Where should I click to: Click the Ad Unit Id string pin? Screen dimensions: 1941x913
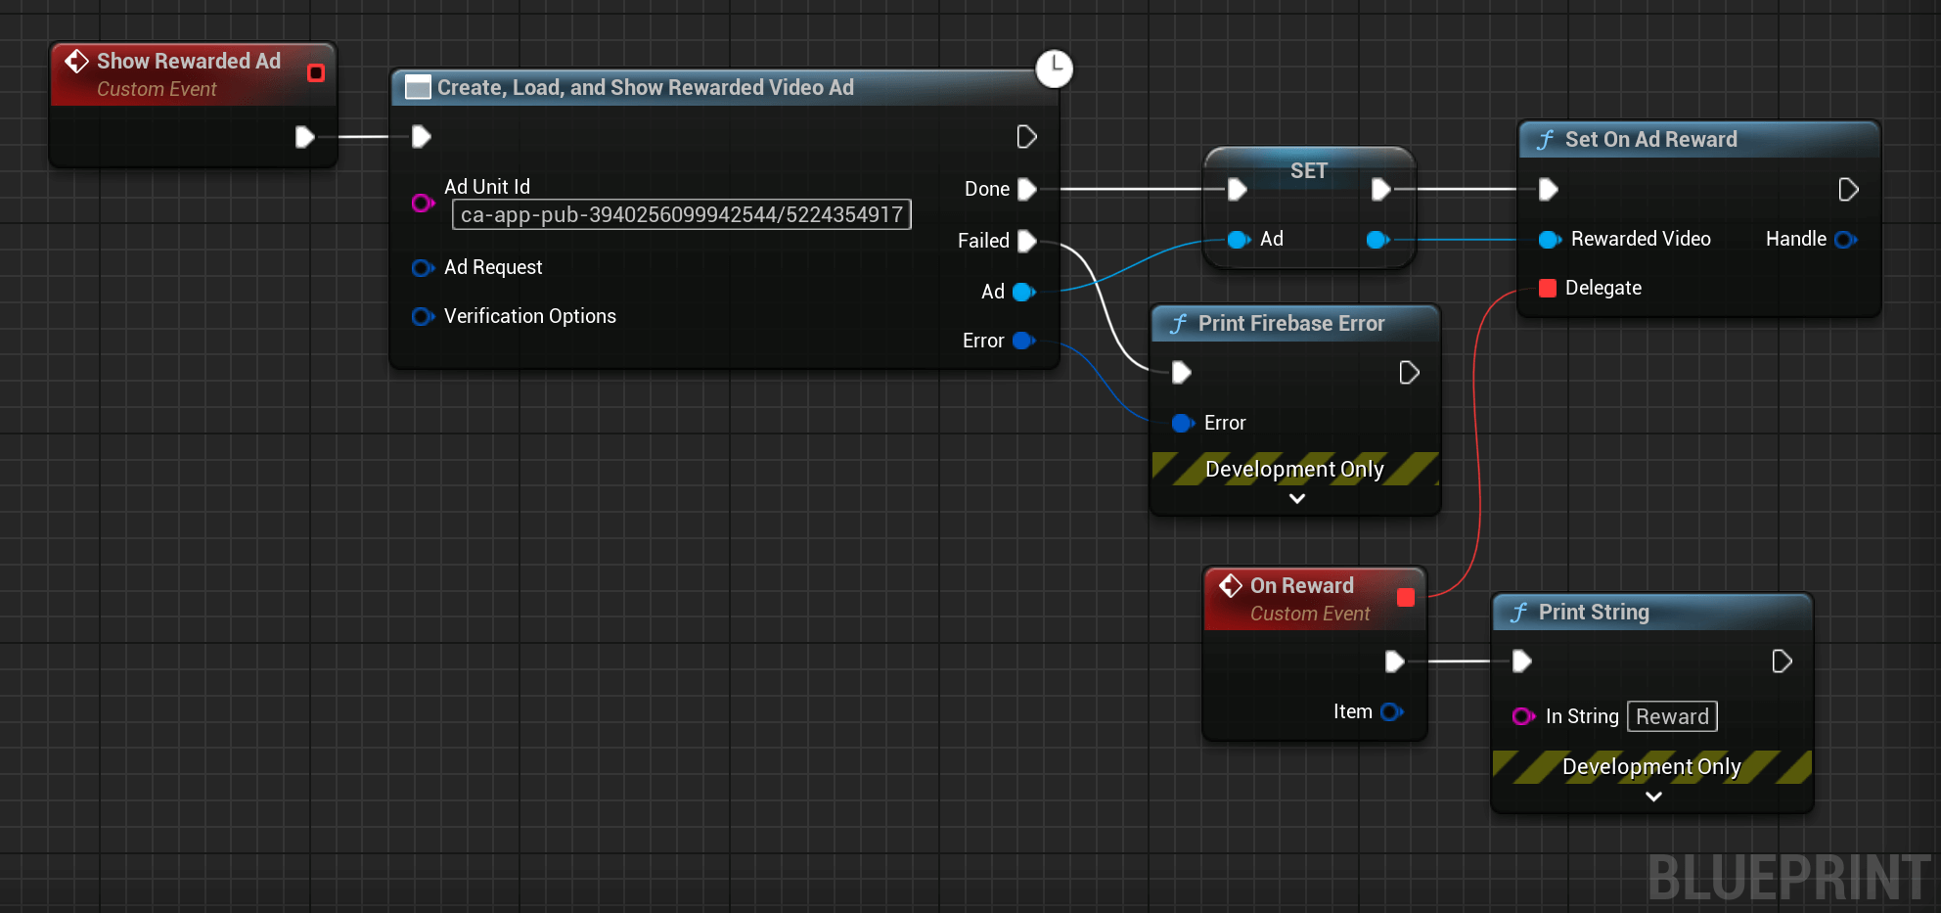tap(423, 203)
